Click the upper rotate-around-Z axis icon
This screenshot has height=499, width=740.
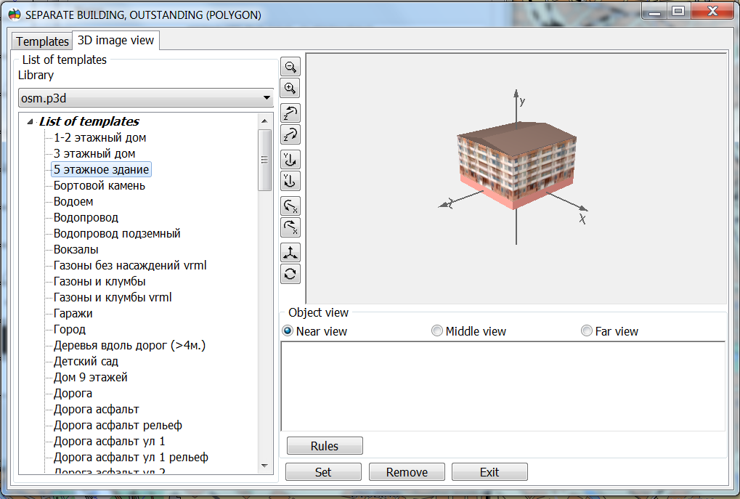pos(290,113)
